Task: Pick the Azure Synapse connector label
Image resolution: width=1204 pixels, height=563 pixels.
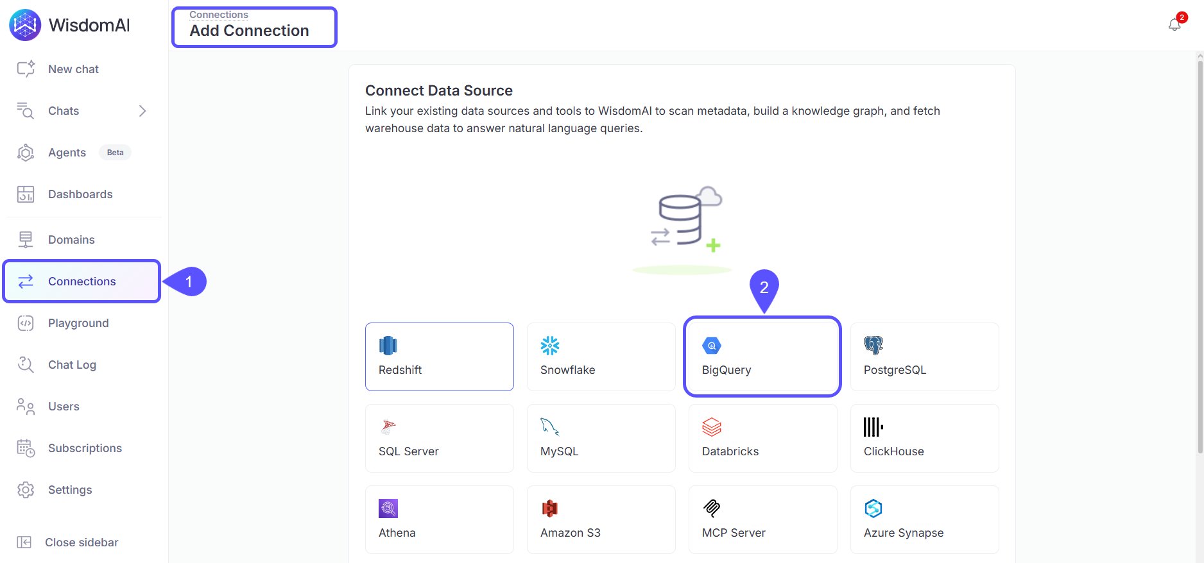Action: click(x=904, y=533)
